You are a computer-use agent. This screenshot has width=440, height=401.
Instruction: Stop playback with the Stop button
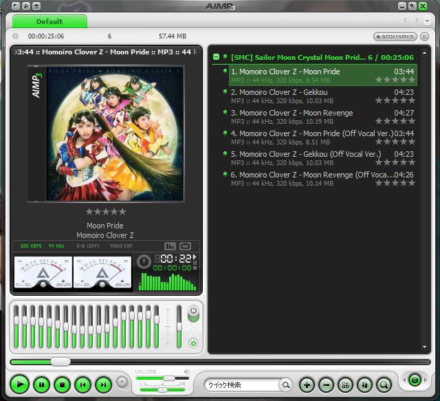[62, 384]
